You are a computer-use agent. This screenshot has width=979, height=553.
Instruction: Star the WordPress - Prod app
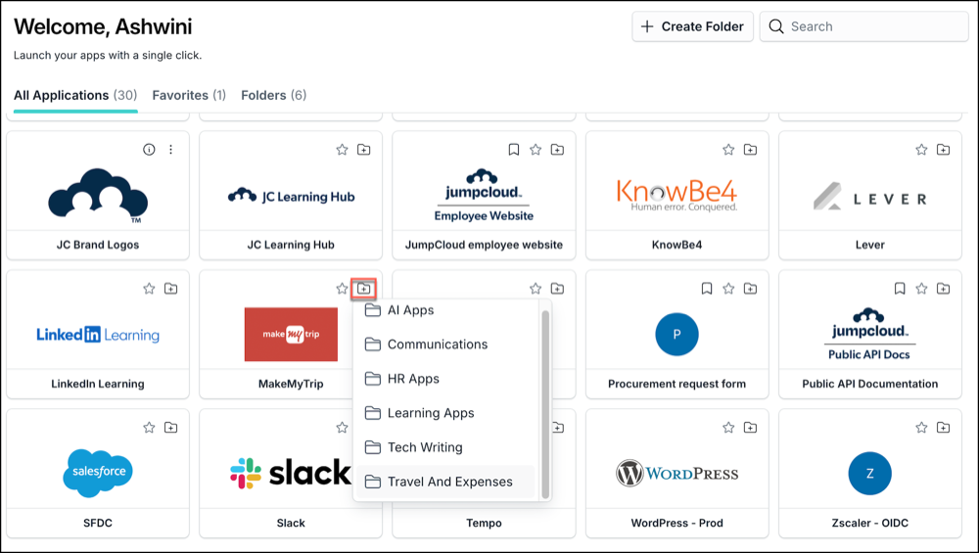coord(728,428)
